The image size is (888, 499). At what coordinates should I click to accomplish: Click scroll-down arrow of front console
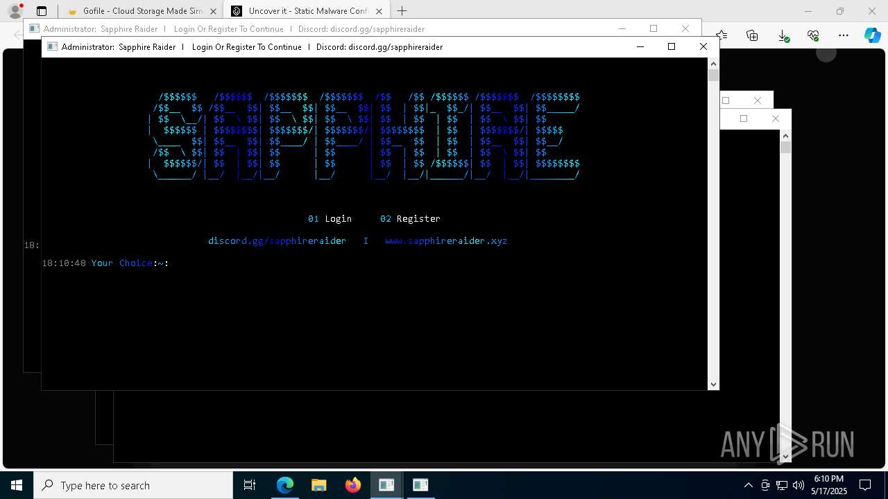pos(713,384)
